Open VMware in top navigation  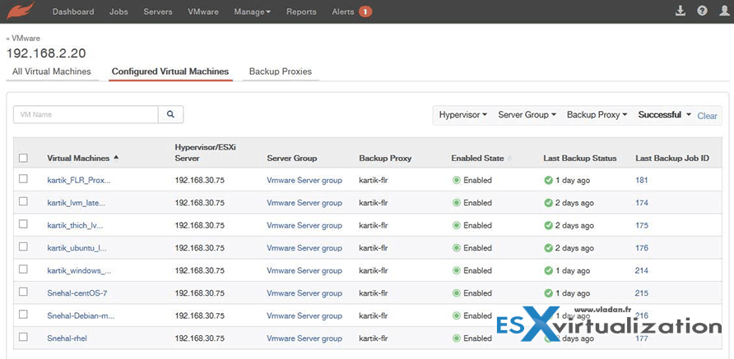pyautogui.click(x=203, y=12)
